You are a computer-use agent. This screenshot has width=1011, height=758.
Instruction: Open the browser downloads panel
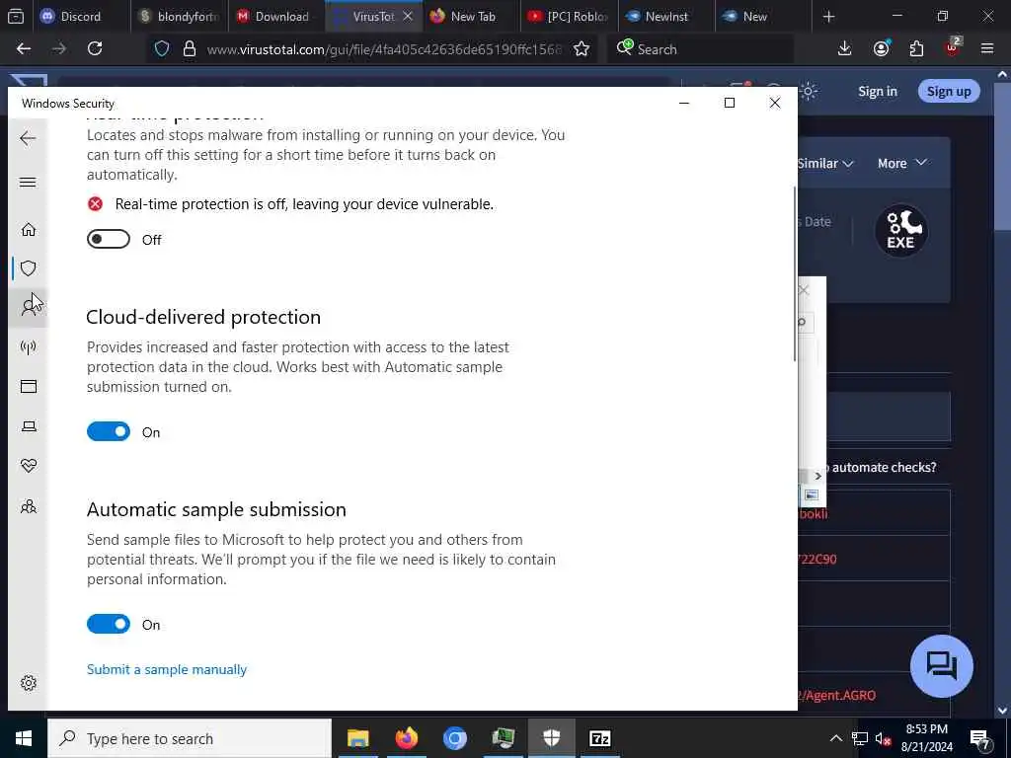pos(845,48)
